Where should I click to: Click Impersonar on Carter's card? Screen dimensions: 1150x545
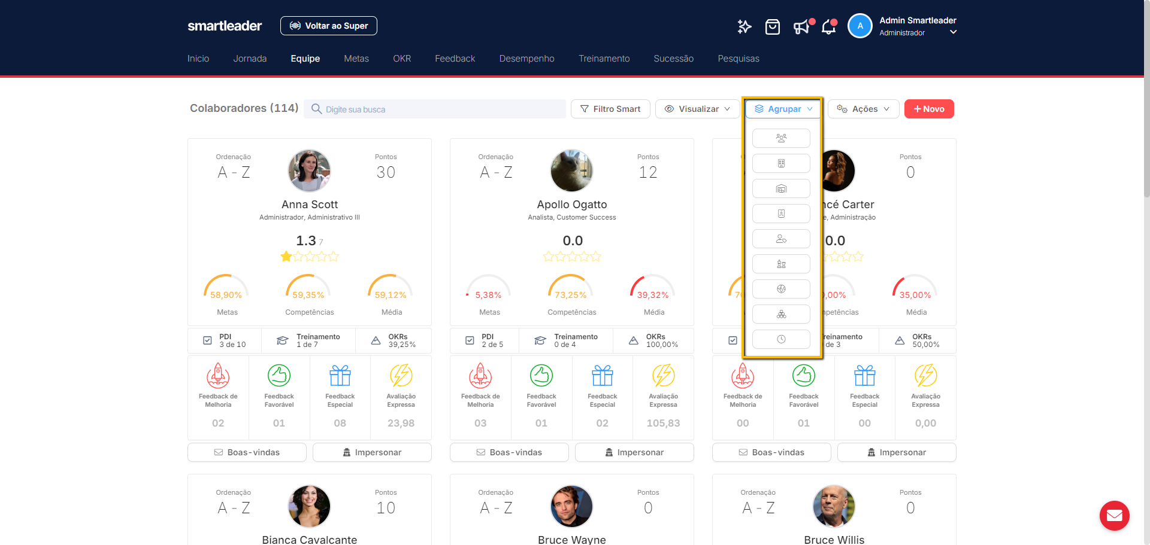(897, 452)
